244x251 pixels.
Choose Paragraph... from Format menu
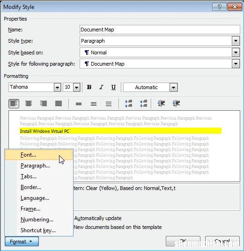point(35,166)
